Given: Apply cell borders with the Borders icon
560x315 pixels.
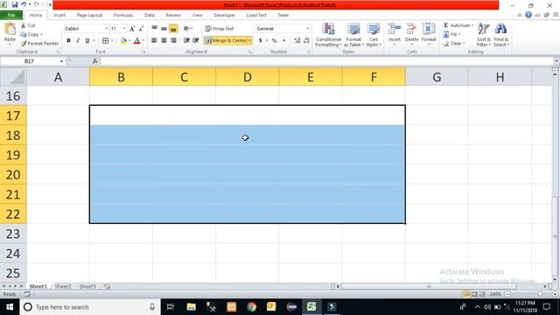Looking at the screenshot, I should [105, 41].
